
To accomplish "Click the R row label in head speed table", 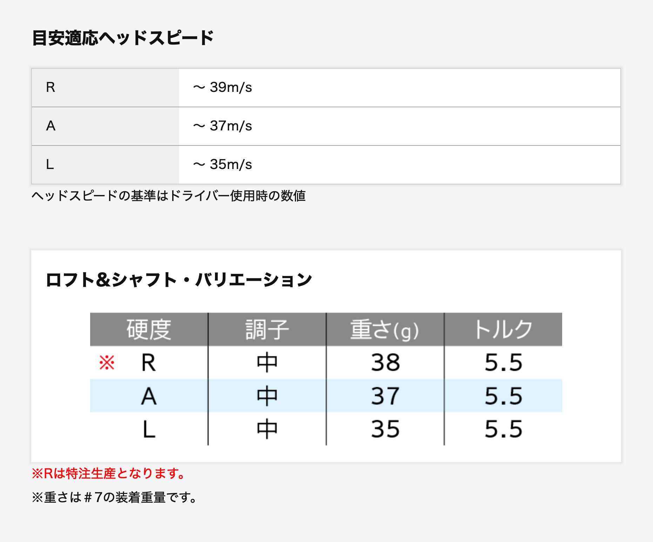I will point(51,87).
